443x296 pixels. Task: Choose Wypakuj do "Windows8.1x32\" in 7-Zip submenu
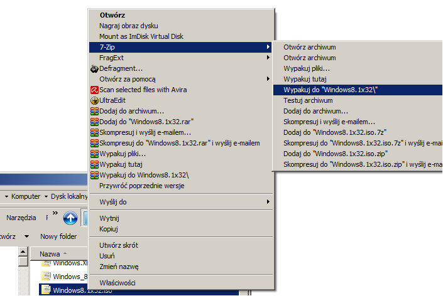click(x=358, y=90)
